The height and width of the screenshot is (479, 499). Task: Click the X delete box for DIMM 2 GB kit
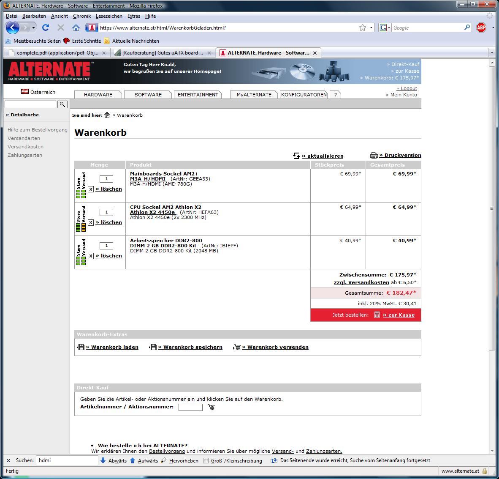[91, 256]
